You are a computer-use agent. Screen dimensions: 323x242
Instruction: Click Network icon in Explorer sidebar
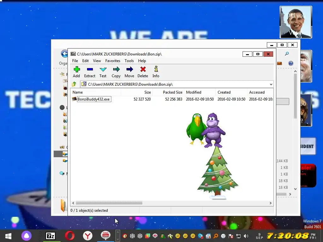62,173
